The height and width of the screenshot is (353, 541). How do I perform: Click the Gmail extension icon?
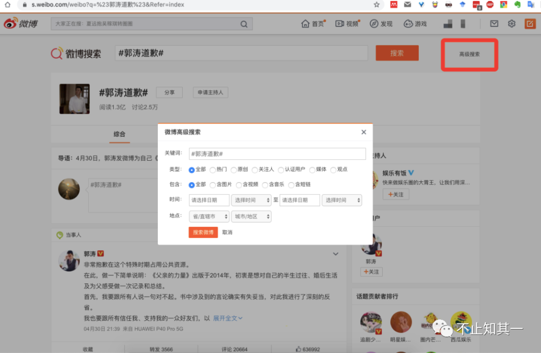(x=407, y=5)
